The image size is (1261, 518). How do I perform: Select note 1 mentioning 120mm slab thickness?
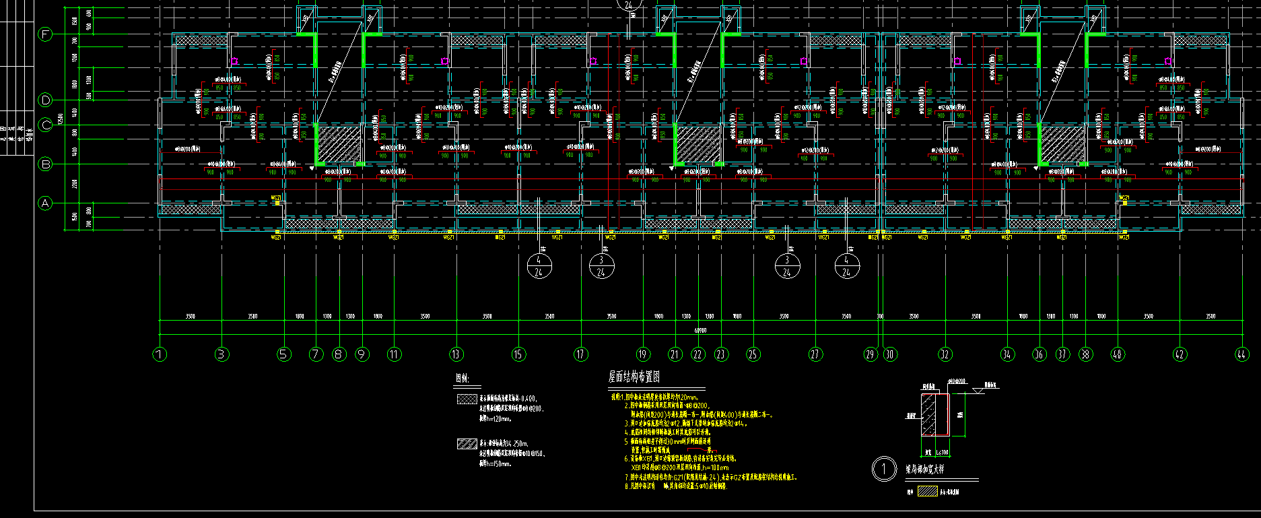pos(655,397)
